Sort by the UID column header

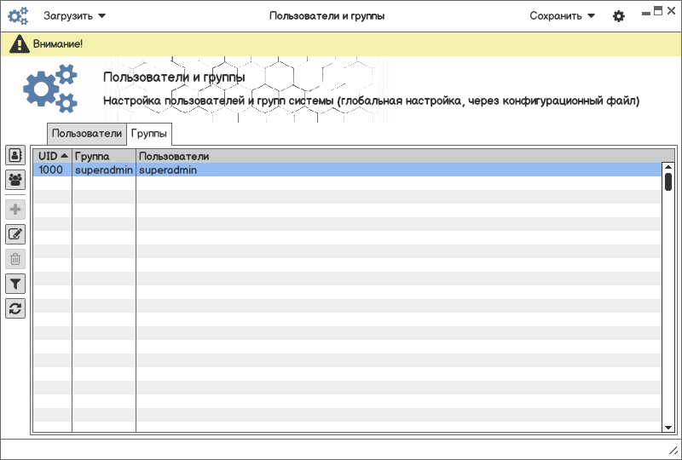(x=53, y=157)
